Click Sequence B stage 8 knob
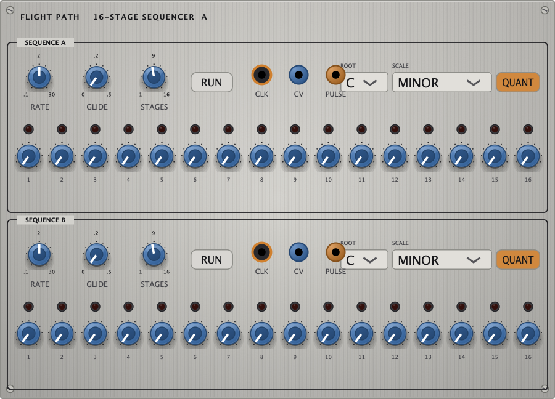This screenshot has height=399, width=555. [x=261, y=334]
